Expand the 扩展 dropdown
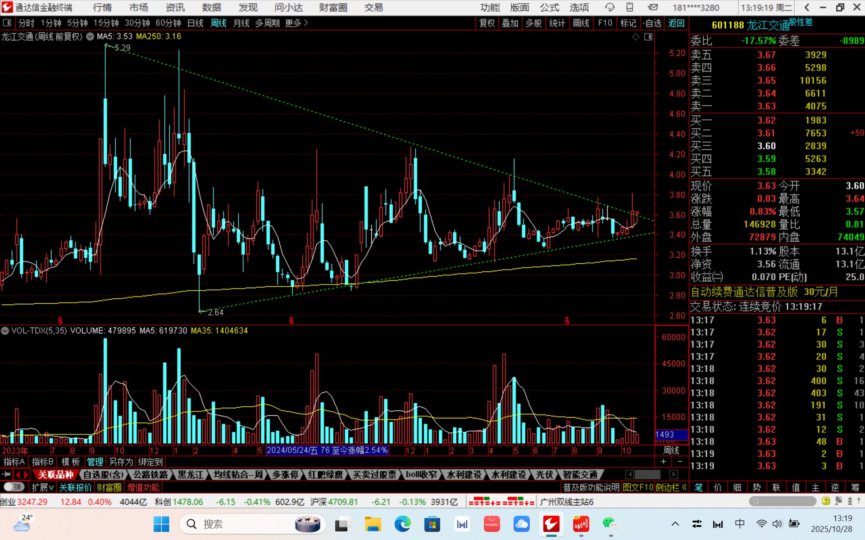Viewport: 865px width, 540px height. point(42,487)
